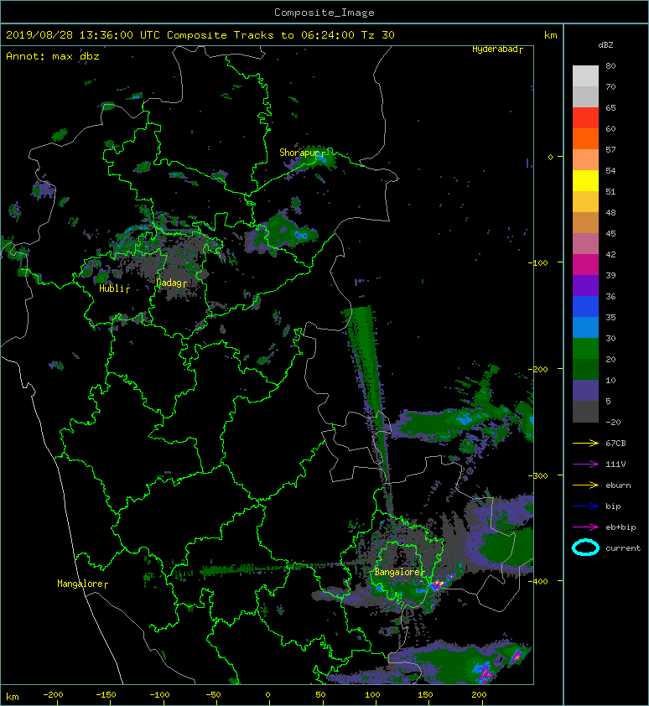Click the blue bip arrow icon
Image resolution: width=649 pixels, height=706 pixels.
pyautogui.click(x=585, y=506)
